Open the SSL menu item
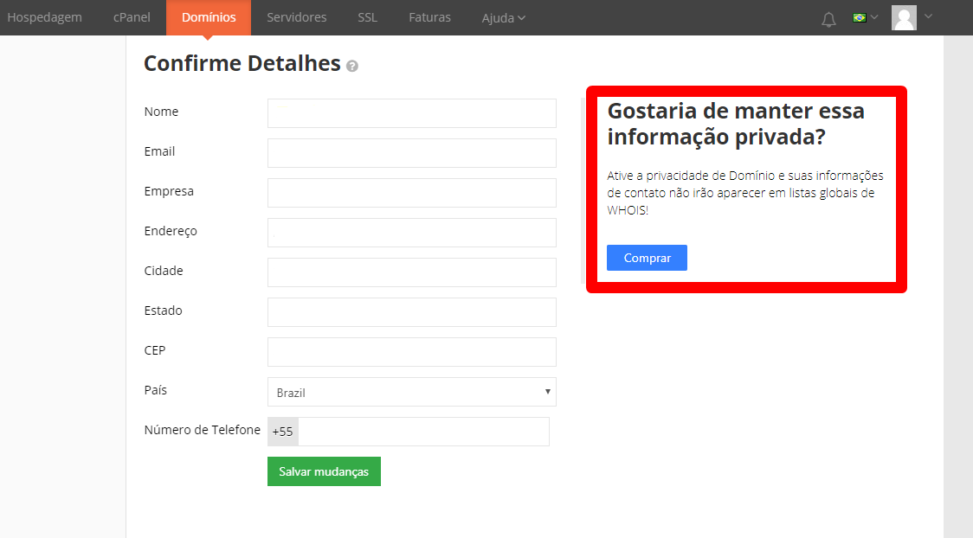Viewport: 973px width, 538px height. (x=367, y=17)
